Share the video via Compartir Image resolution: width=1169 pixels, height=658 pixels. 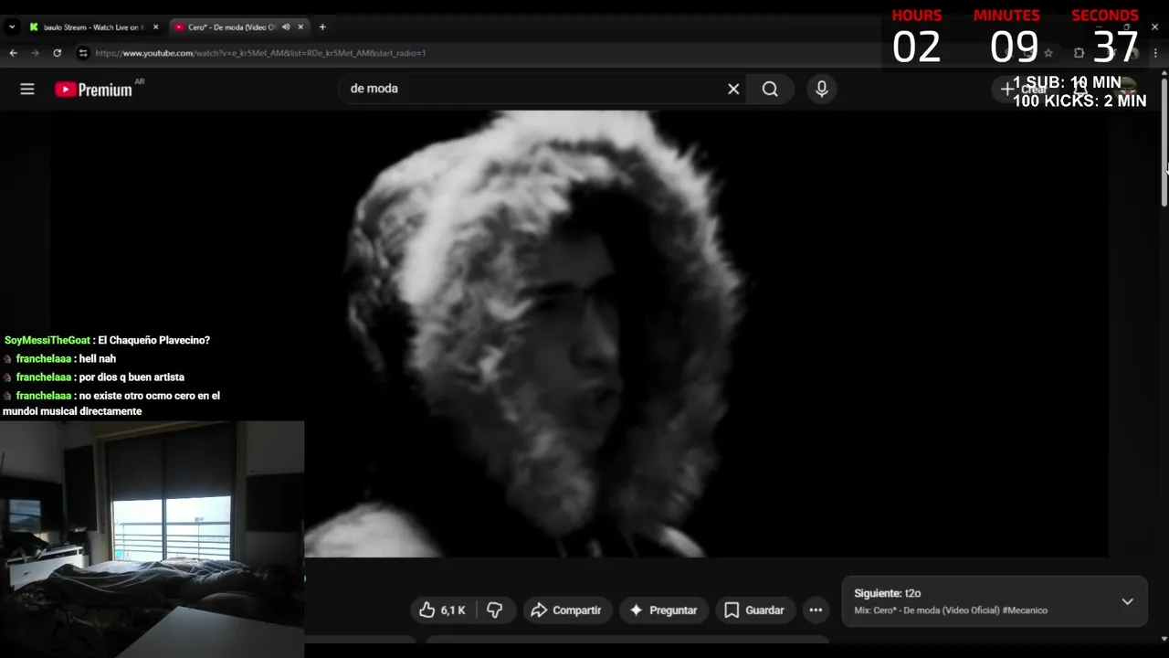pyautogui.click(x=566, y=610)
